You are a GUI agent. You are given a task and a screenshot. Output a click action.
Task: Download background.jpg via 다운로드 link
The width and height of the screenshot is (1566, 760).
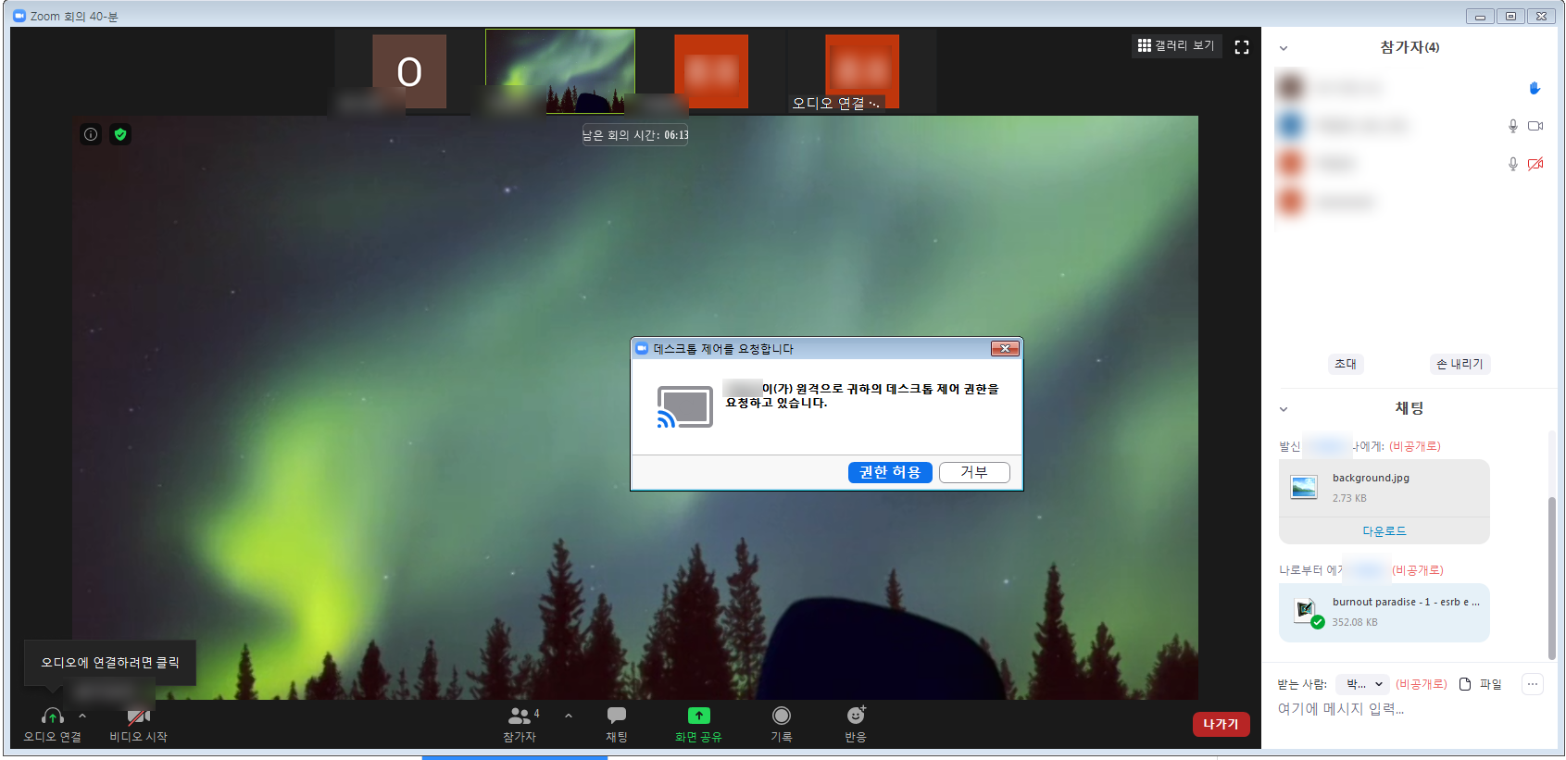tap(1384, 530)
